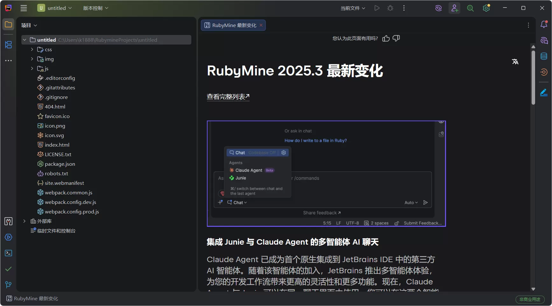Show notifications via the bell icon
Screen dimensions: 552x306
pyautogui.click(x=544, y=24)
